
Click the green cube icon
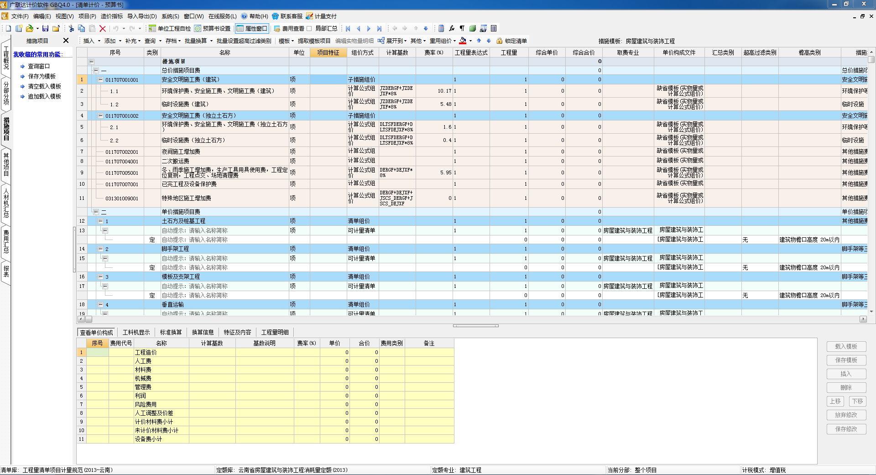point(473,28)
